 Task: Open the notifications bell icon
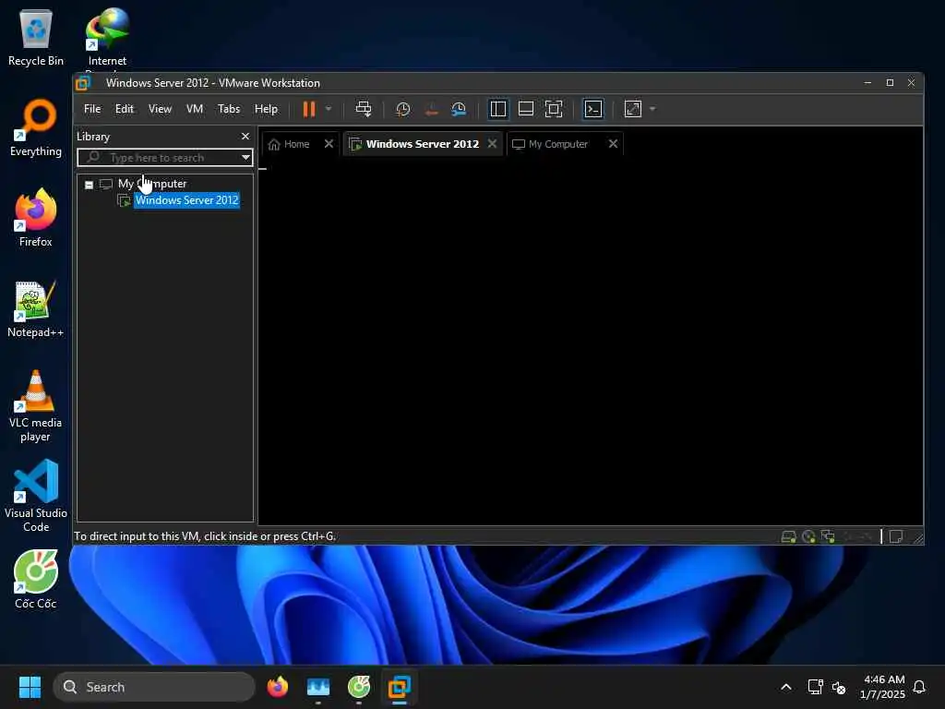tap(920, 687)
